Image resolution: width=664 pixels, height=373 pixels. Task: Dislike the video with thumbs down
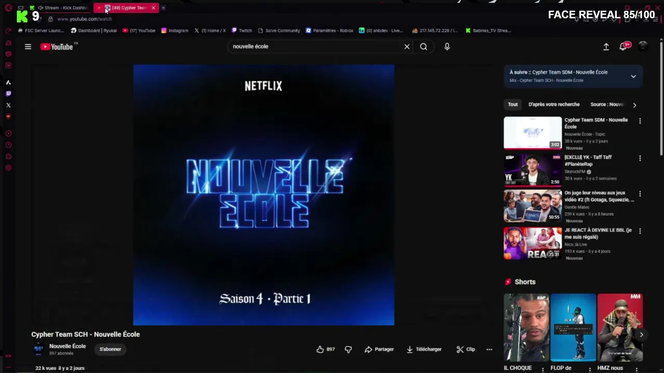click(348, 349)
